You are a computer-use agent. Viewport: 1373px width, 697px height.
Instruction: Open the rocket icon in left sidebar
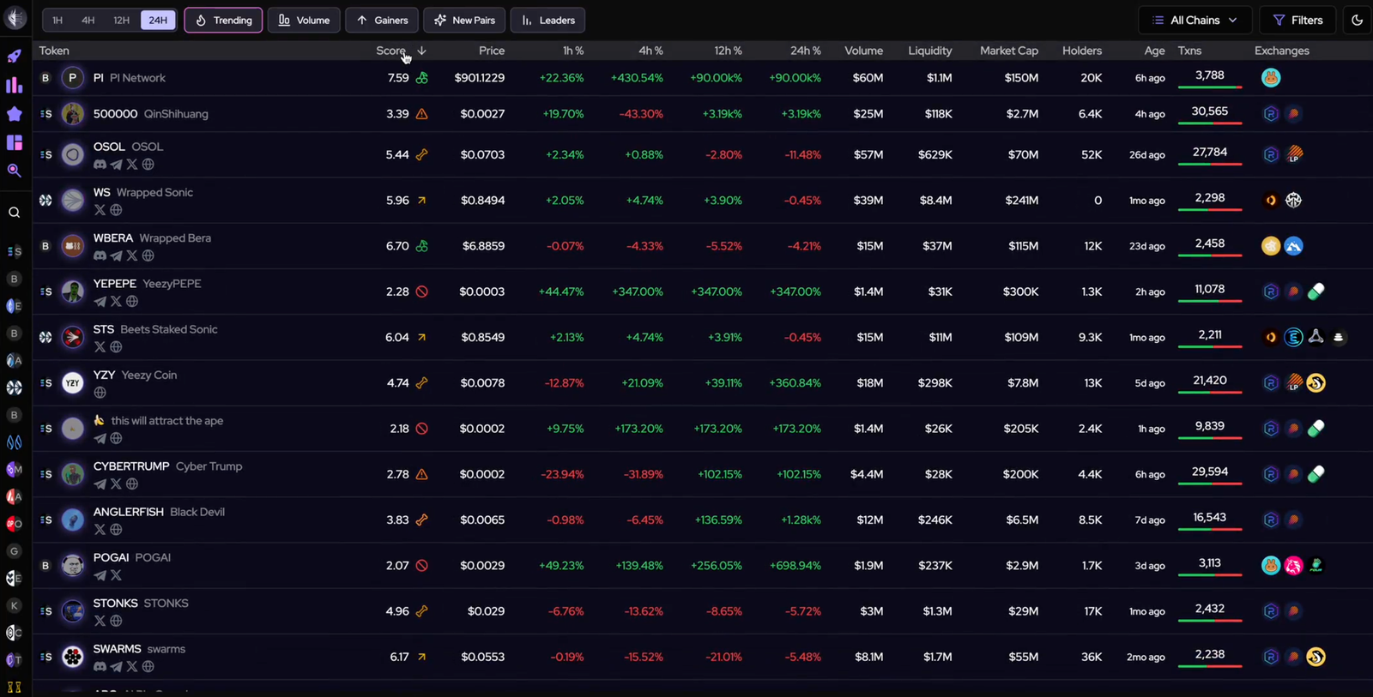pyautogui.click(x=15, y=57)
